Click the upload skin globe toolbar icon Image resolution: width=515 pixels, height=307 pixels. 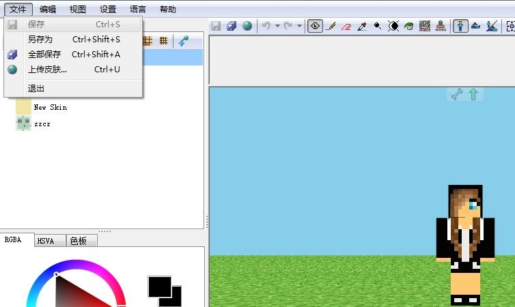247,26
